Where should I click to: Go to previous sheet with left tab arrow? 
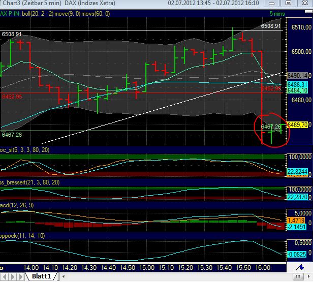click(x=5, y=277)
